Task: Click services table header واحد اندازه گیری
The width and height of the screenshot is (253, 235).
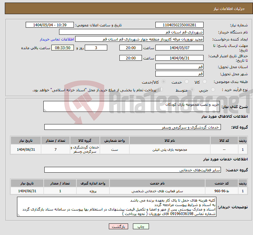Action: pyautogui.click(x=93, y=183)
